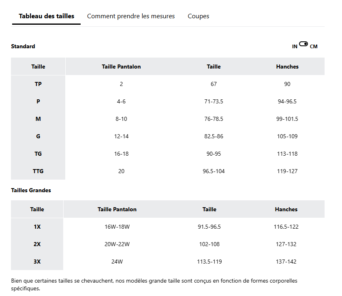The image size is (342, 296).
Task: Click the Standard section heading
Action: point(23,46)
